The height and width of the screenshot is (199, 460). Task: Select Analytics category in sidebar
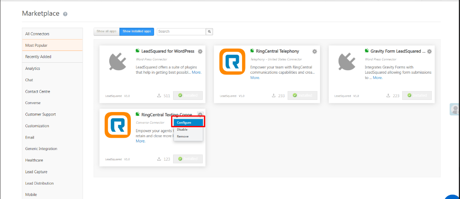pos(53,68)
